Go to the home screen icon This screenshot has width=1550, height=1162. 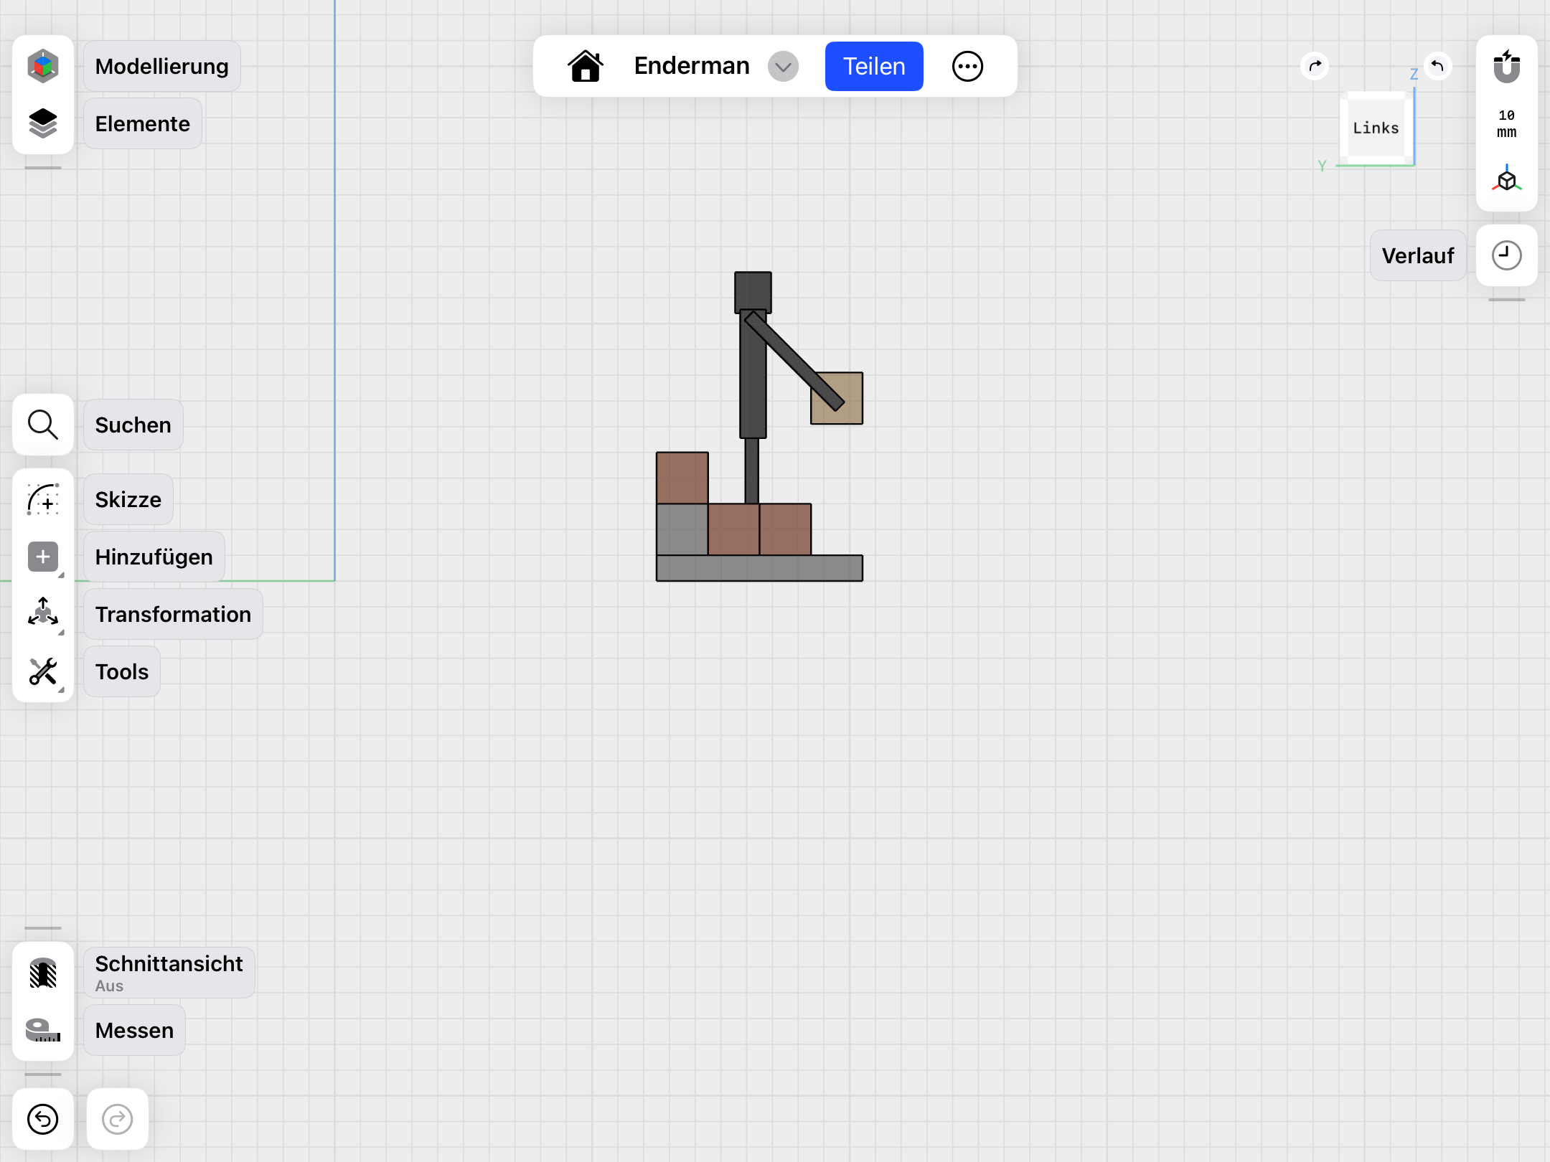coord(586,66)
